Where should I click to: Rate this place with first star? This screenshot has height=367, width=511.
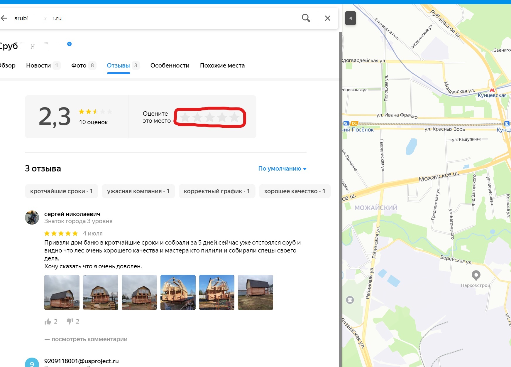pos(185,117)
